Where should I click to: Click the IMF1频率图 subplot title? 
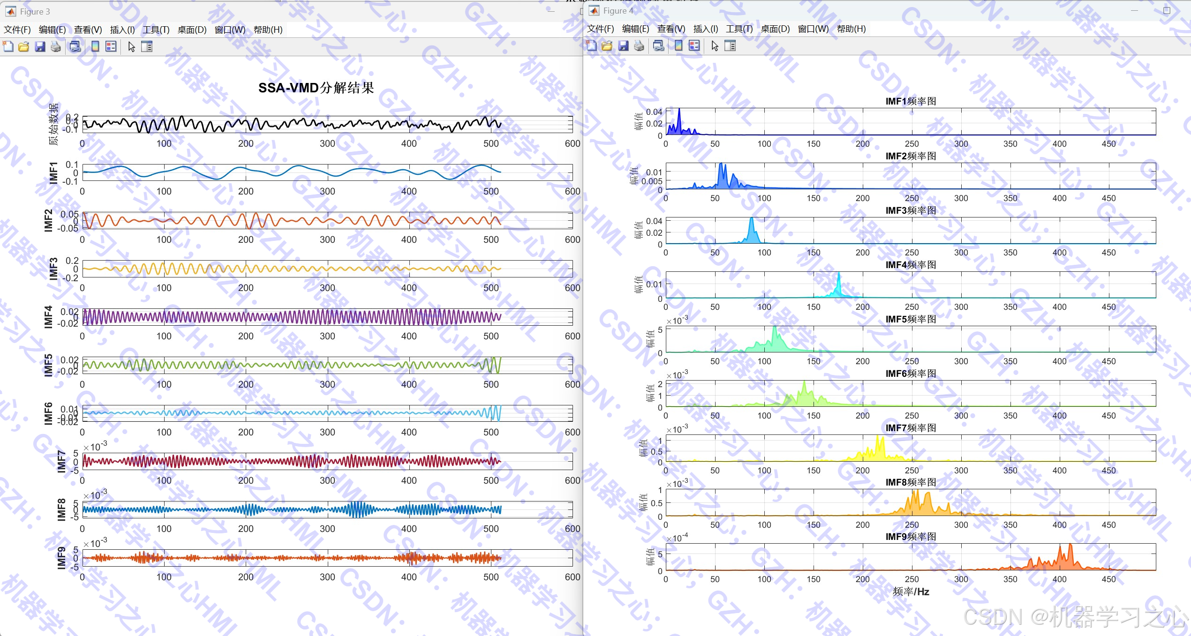pos(911,101)
